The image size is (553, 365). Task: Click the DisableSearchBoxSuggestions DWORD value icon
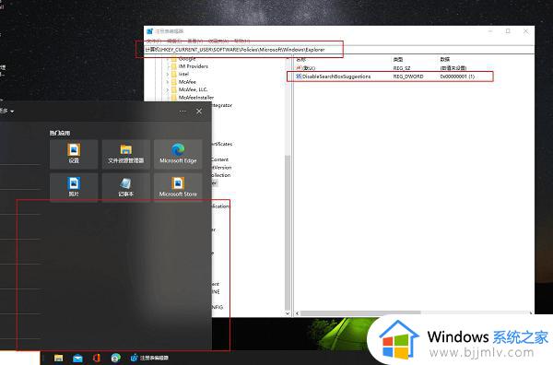coord(299,77)
